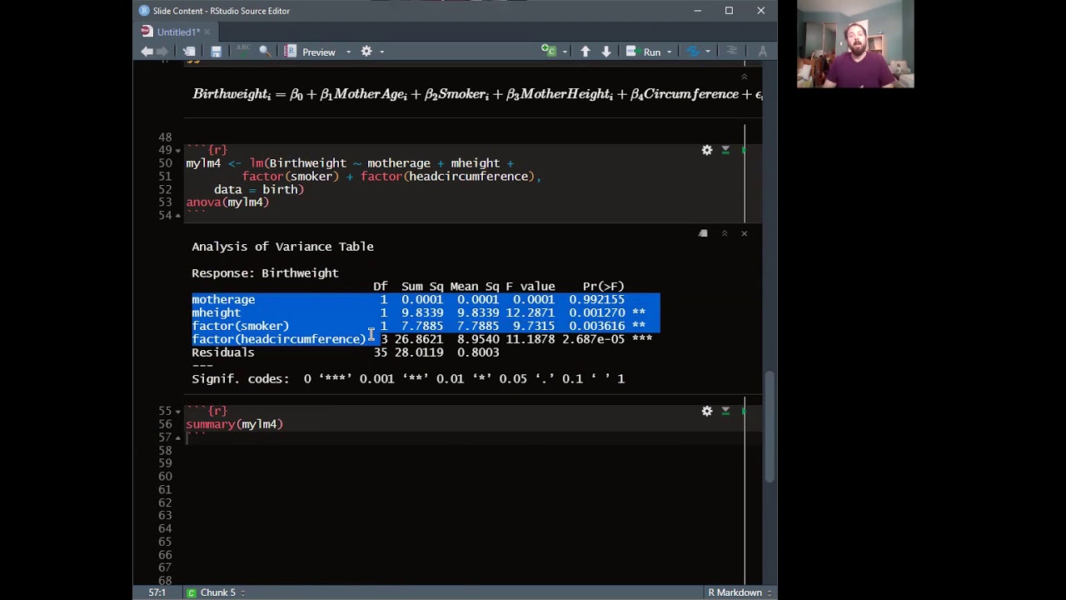Open chunk options gear on line 49 chunk
The width and height of the screenshot is (1066, 600).
[x=707, y=150]
